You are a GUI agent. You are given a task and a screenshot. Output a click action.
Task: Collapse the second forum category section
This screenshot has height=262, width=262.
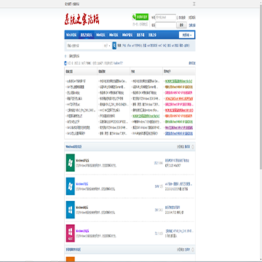tap(193, 250)
